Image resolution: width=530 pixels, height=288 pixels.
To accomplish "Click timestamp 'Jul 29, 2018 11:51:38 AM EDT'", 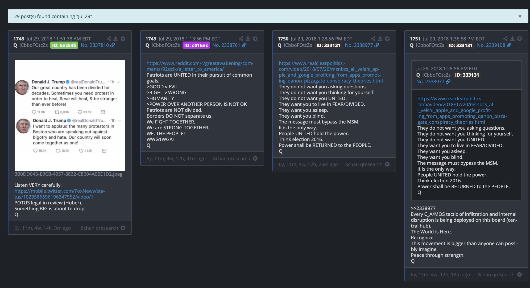I will pos(59,39).
